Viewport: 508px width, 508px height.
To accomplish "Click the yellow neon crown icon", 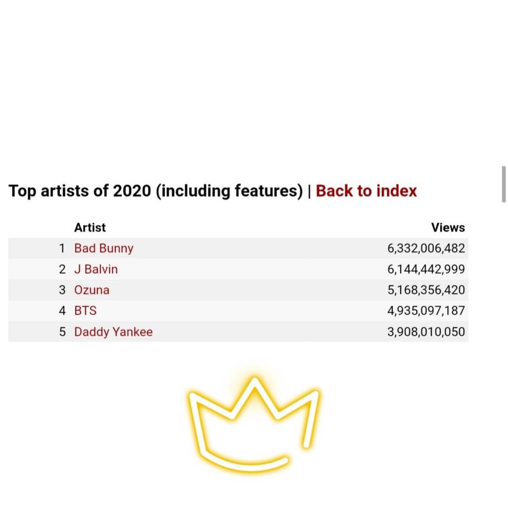I will 254,423.
